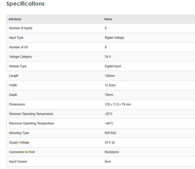Click the Length value 120mm
This screenshot has height=169, width=195.
[110, 76]
